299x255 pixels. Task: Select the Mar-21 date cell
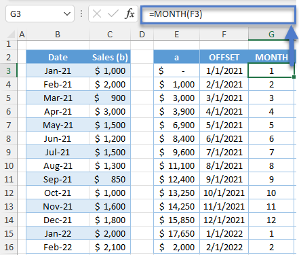[x=58, y=98]
